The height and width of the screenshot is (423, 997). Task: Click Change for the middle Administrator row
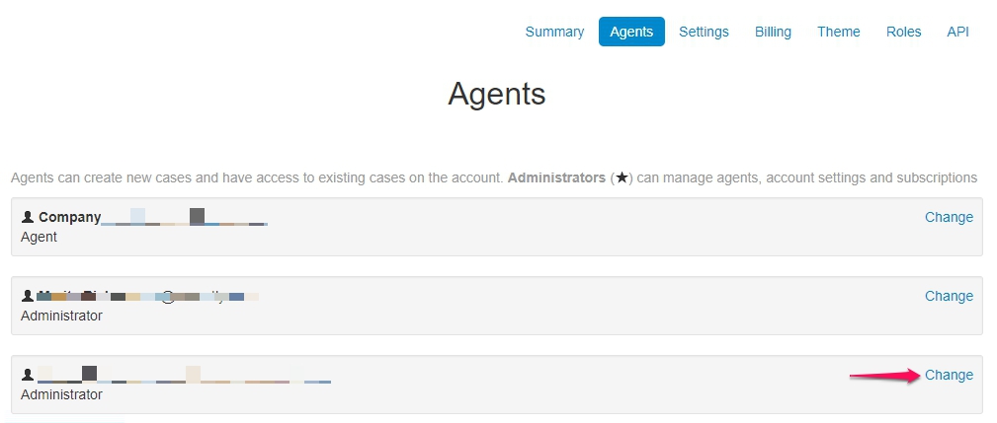coord(949,296)
